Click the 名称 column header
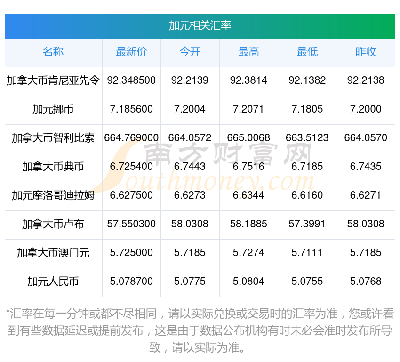 (53, 52)
